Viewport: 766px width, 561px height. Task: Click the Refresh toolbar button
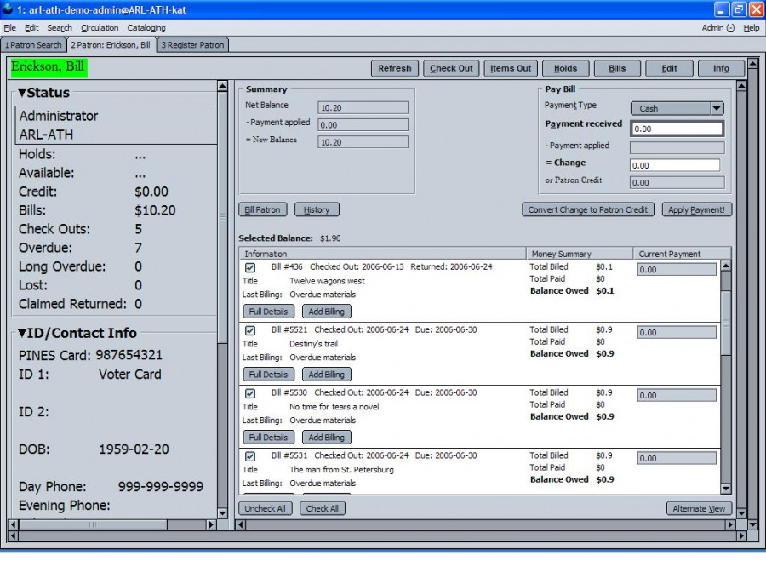point(395,69)
